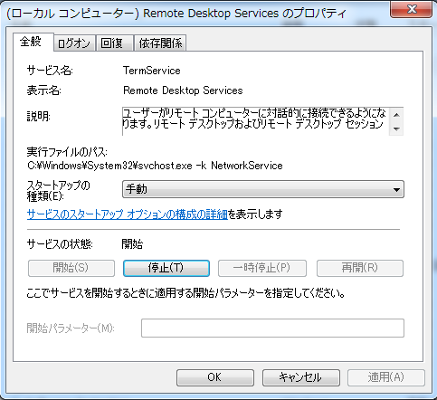The height and width of the screenshot is (400, 437).
Task: Expand the スタートアップの種類 dropdown
Action: click(x=262, y=189)
